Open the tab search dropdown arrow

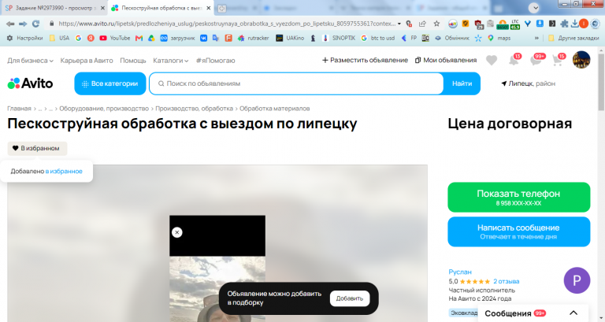coord(533,8)
